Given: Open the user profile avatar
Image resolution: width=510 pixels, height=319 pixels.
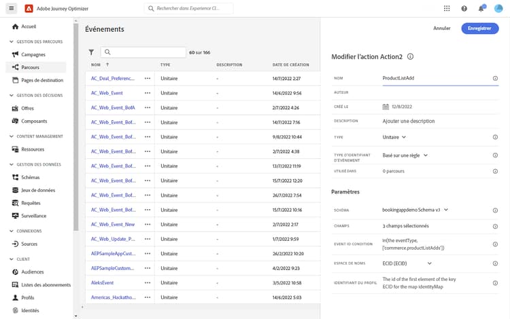Looking at the screenshot, I should pyautogui.click(x=497, y=9).
